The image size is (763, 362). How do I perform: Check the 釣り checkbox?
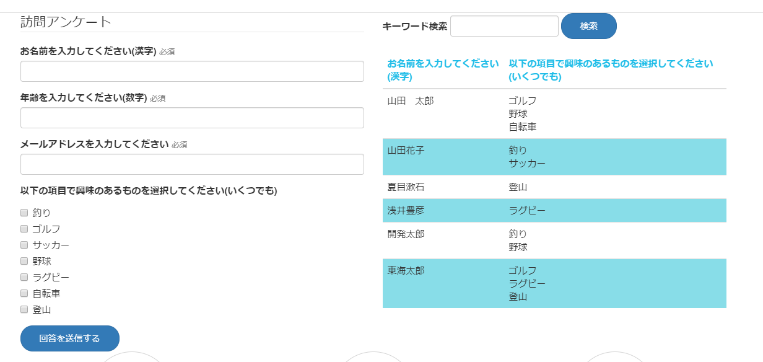[x=24, y=213]
